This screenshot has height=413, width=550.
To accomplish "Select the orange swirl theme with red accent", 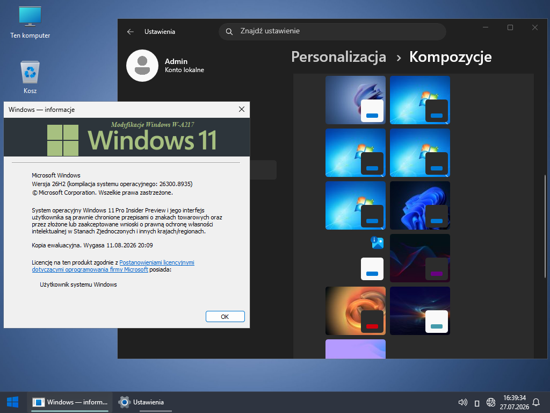I will click(x=356, y=311).
